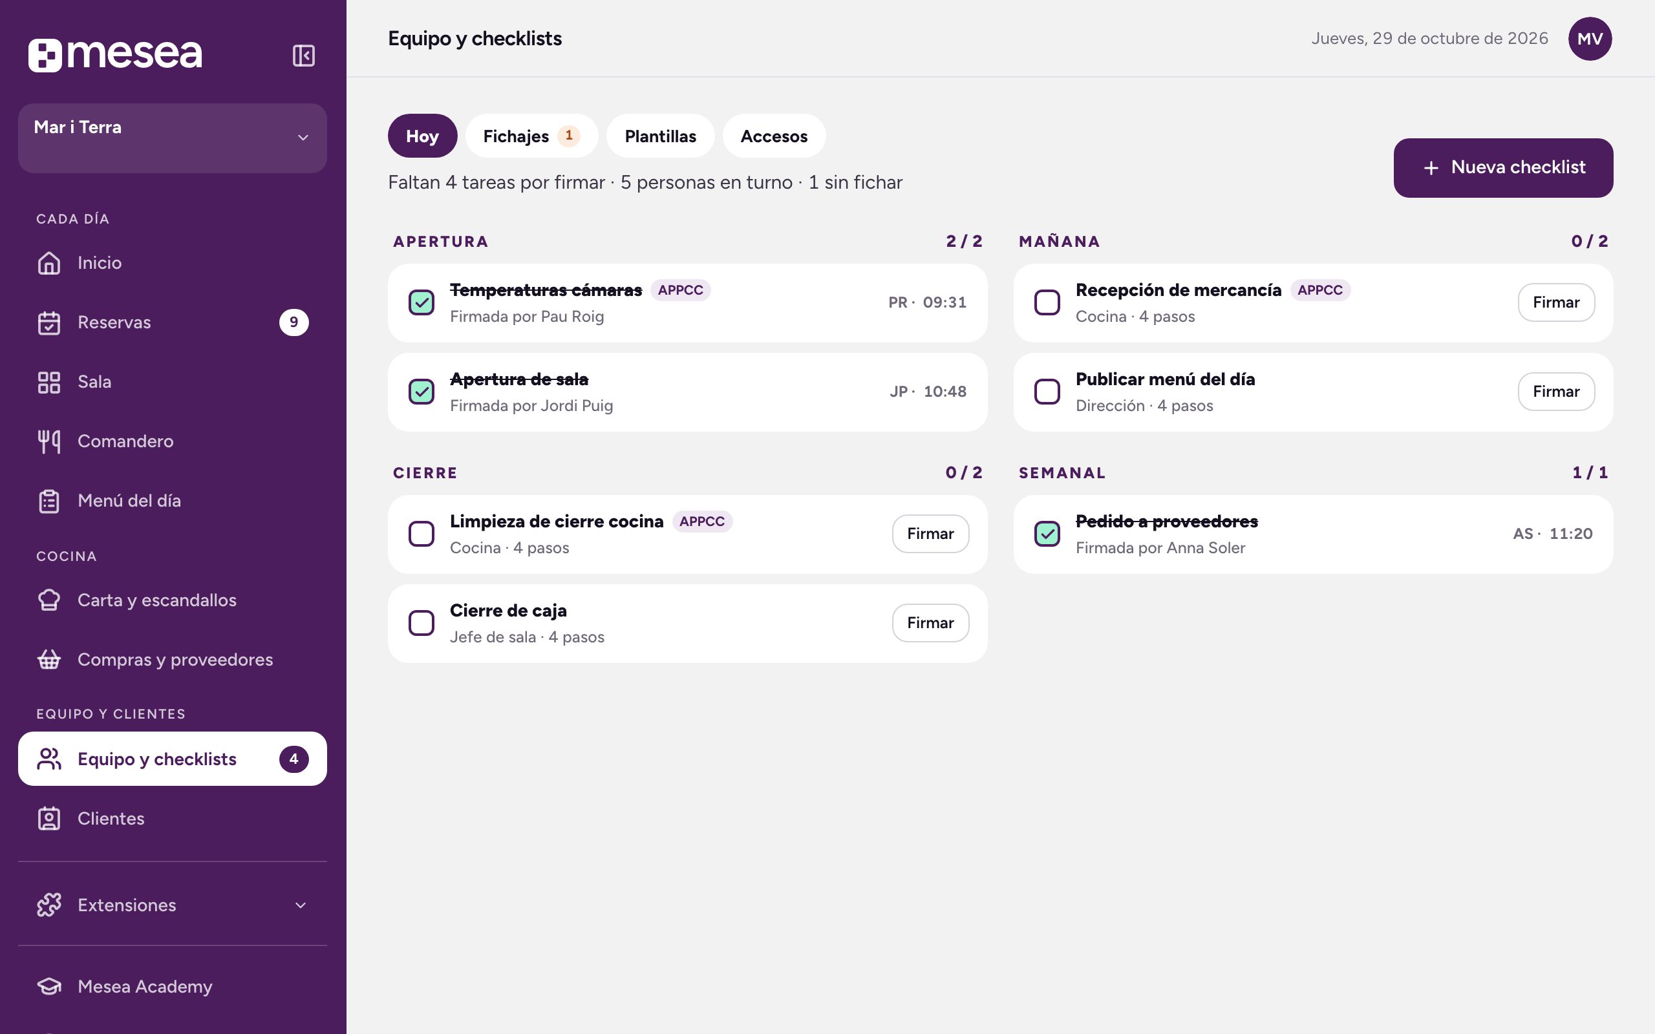Check Limpieza de cierre cocina checkbox
Screen dimensions: 1655x1034
(x=422, y=533)
